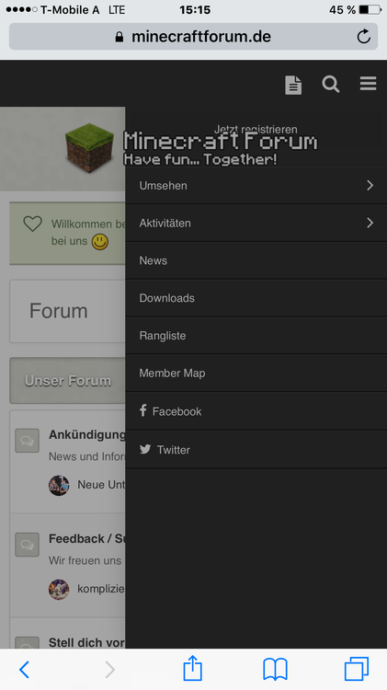The height and width of the screenshot is (690, 387).
Task: Select News in the side menu
Action: 256,260
